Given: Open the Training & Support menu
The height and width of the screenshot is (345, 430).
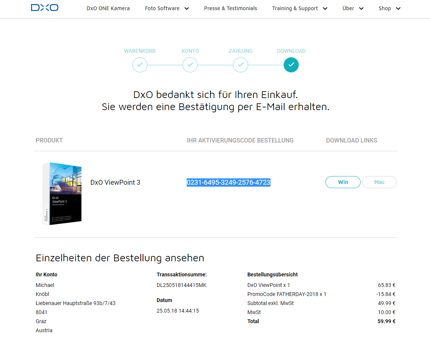Looking at the screenshot, I should click(x=295, y=9).
